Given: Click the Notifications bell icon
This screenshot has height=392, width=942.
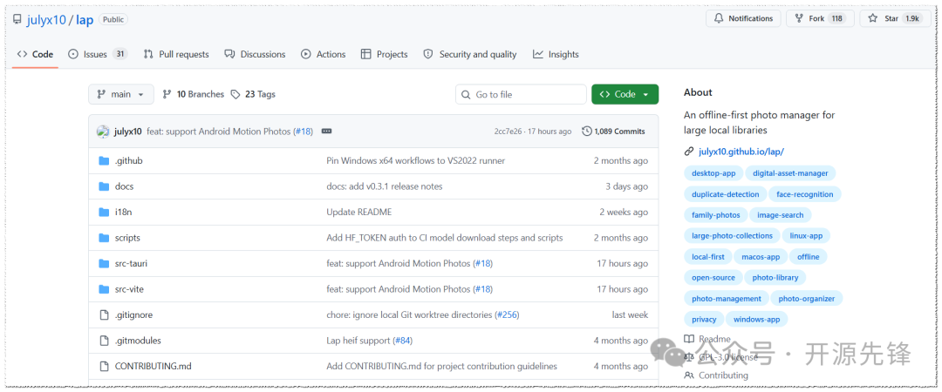Looking at the screenshot, I should coord(719,18).
